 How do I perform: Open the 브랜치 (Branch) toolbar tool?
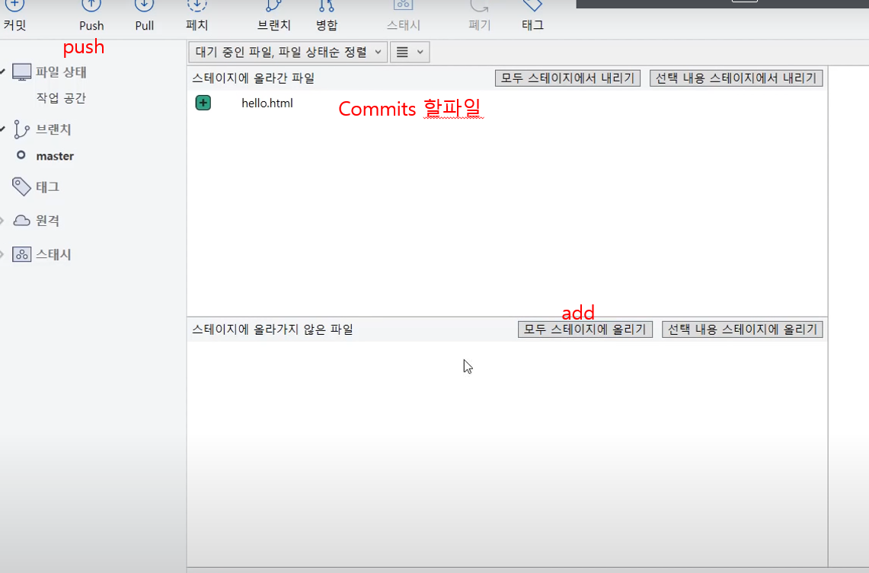coord(273,15)
